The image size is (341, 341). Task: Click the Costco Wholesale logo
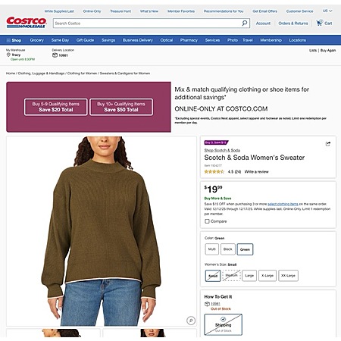pyautogui.click(x=27, y=22)
